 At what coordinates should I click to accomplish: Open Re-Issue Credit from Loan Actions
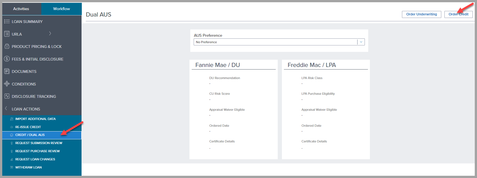[x=28, y=127]
